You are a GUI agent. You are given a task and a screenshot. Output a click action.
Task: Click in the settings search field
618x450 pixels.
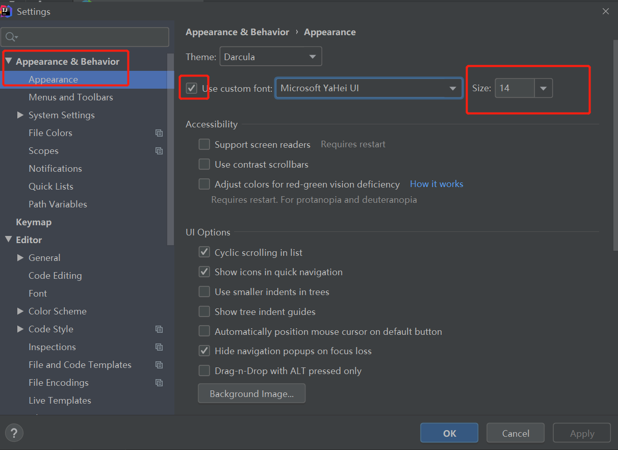[x=85, y=37]
